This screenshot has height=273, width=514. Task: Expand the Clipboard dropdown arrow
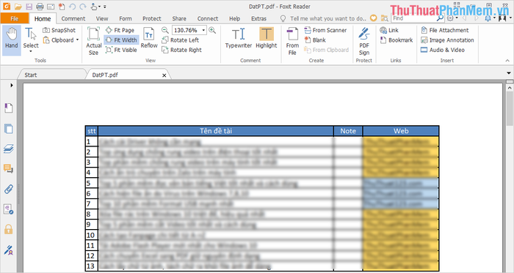pos(78,40)
